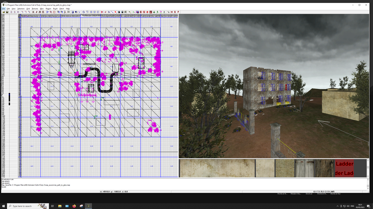Open the Selection menu
Image resolution: width=373 pixels, height=209 pixels.
tap(21, 9)
